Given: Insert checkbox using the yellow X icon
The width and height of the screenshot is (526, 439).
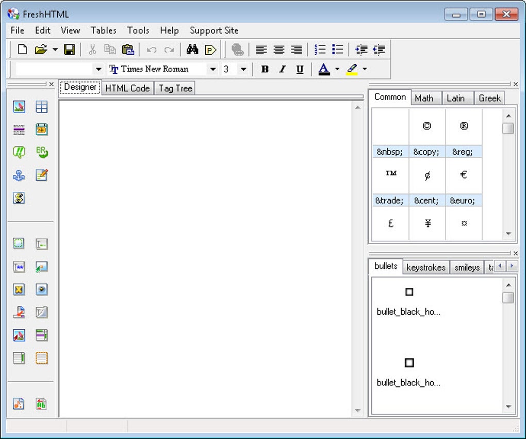Looking at the screenshot, I should [19, 289].
